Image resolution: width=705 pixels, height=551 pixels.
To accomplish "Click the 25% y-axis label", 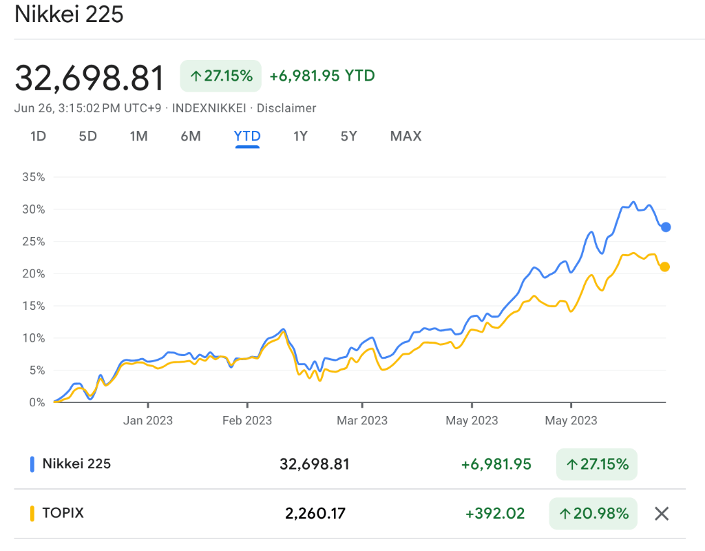I will click(34, 242).
